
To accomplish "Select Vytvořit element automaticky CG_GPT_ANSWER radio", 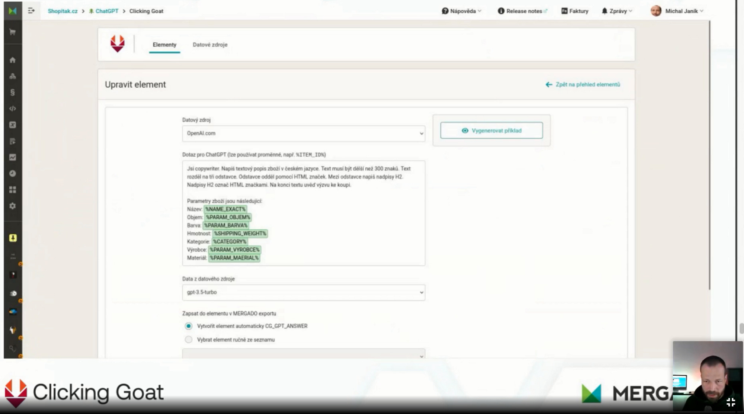I will (x=189, y=326).
